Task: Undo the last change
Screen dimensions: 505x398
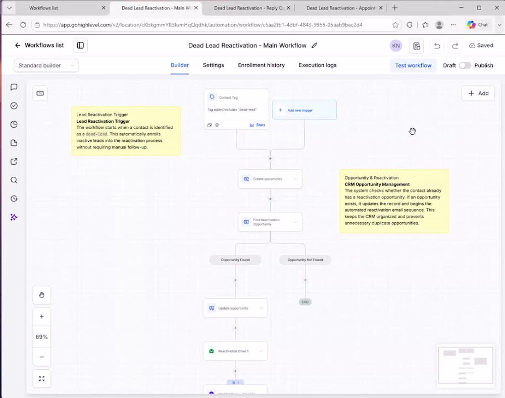Action: click(437, 46)
